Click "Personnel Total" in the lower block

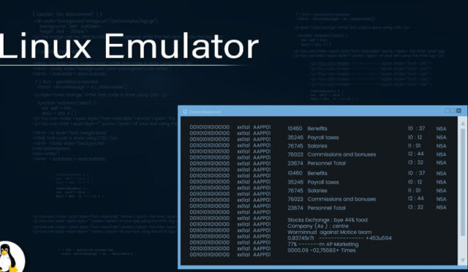point(327,208)
